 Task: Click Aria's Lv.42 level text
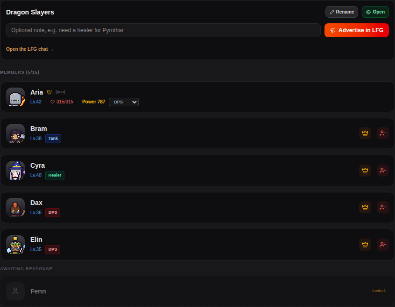(36, 102)
